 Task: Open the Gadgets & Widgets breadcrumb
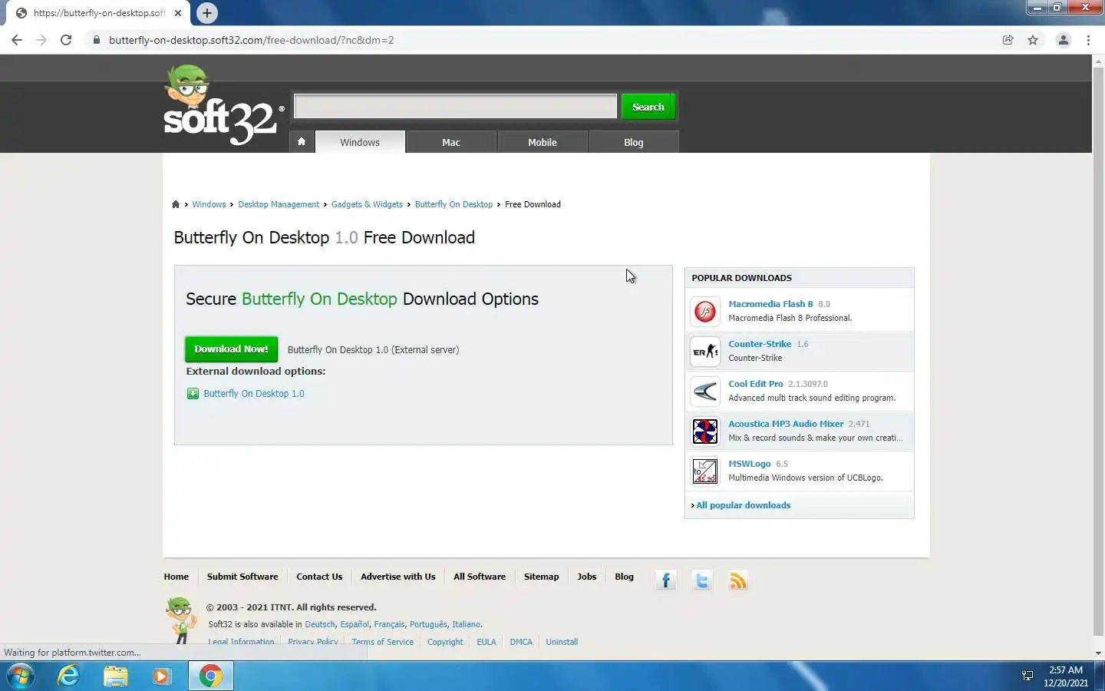coord(367,204)
